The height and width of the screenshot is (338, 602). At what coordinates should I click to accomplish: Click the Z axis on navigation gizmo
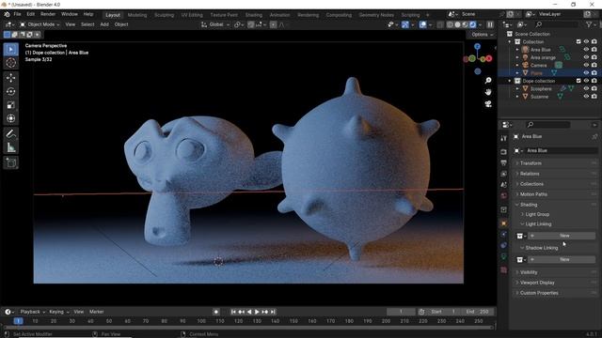tap(477, 46)
